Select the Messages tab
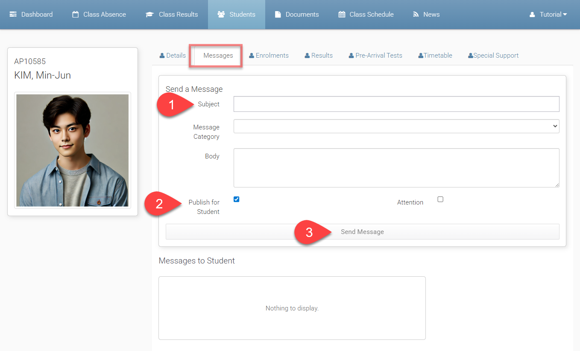The width and height of the screenshot is (580, 351). pos(218,56)
